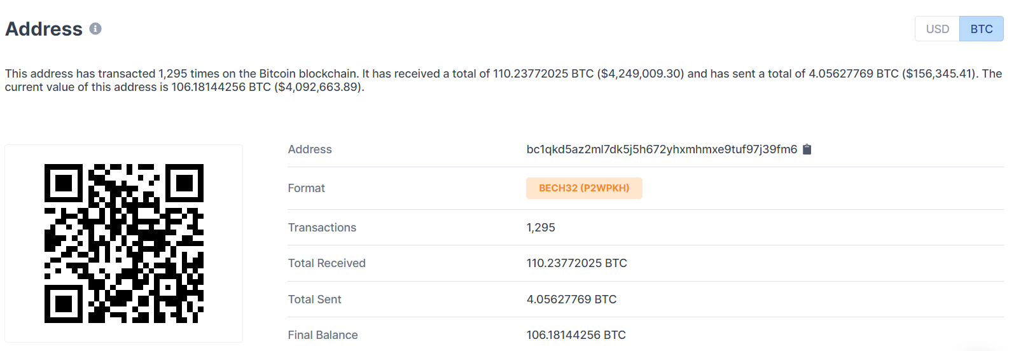The width and height of the screenshot is (1014, 351).
Task: Switch currency display to USD
Action: point(937,29)
